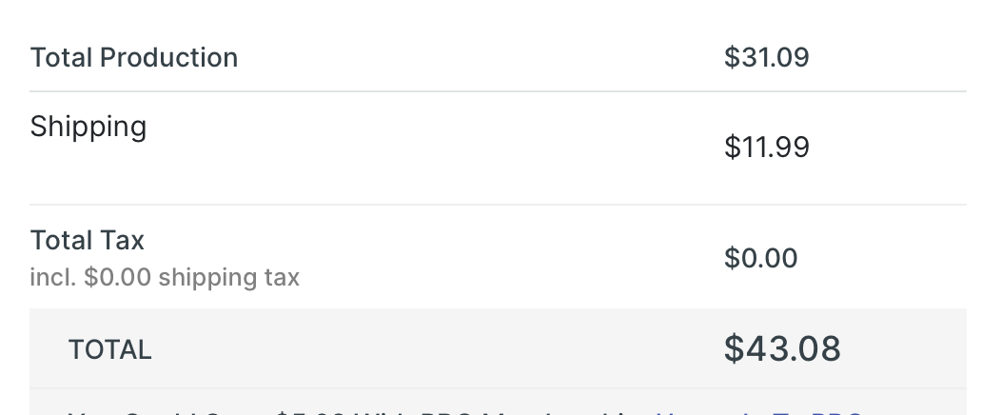Click the "Total Production" label
Viewport: 1001px width, 415px height.
(x=134, y=57)
